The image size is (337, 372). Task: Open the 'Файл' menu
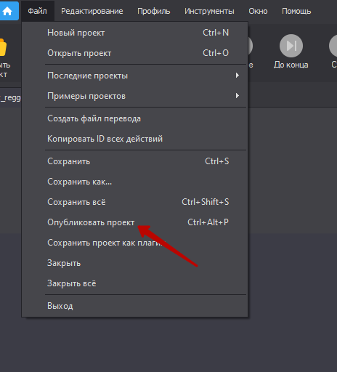37,11
